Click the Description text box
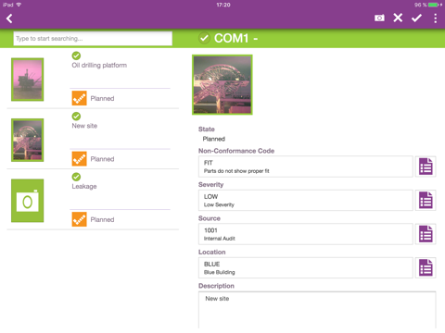 [x=317, y=311]
